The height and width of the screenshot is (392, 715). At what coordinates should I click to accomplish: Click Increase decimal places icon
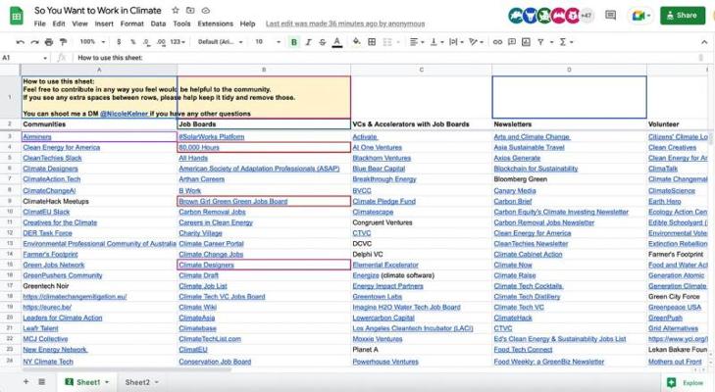[161, 42]
